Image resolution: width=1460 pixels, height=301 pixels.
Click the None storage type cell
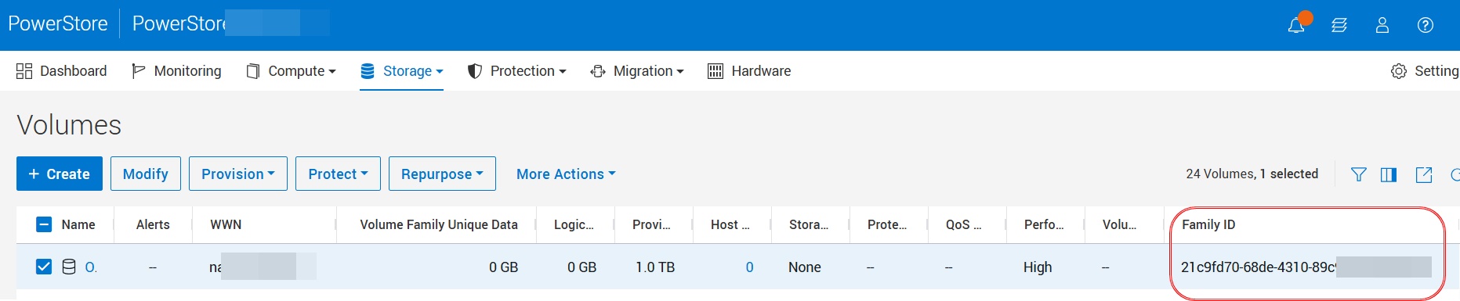[x=805, y=267]
